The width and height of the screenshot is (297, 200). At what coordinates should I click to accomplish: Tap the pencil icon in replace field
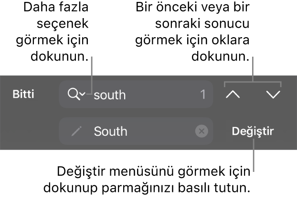[76, 131]
